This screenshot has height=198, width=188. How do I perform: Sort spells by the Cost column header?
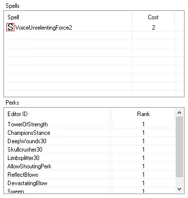click(153, 17)
